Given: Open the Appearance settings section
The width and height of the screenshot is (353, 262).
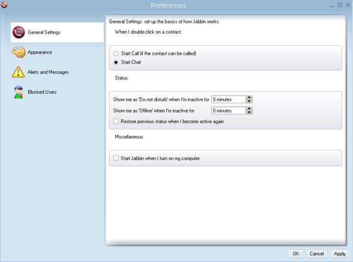Looking at the screenshot, I should 39,52.
